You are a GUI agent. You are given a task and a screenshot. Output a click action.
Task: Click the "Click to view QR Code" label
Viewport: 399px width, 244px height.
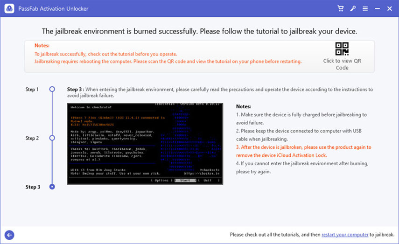[x=342, y=64]
